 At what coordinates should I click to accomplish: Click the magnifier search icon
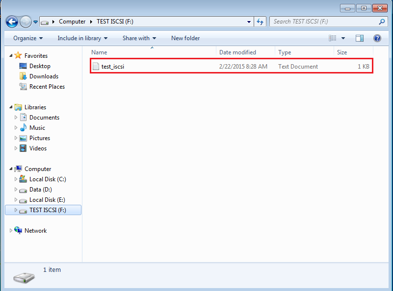tap(382, 22)
